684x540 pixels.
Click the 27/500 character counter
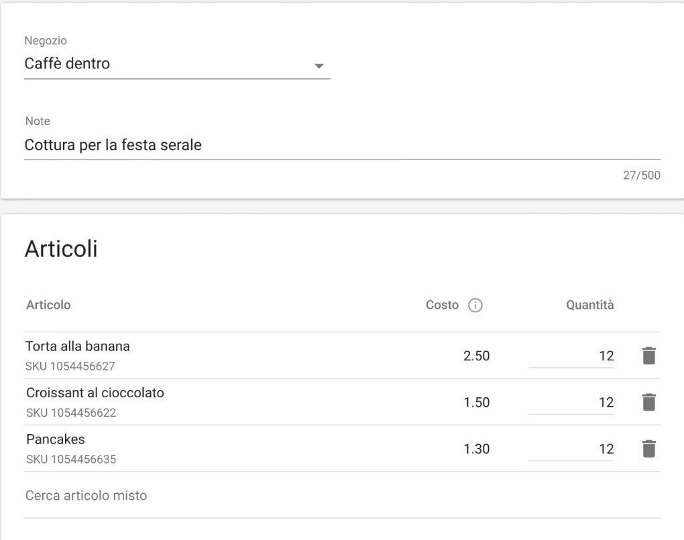pos(641,175)
